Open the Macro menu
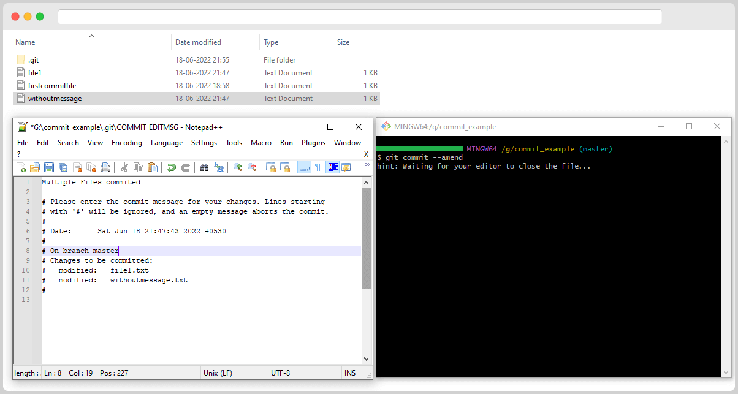 (261, 143)
